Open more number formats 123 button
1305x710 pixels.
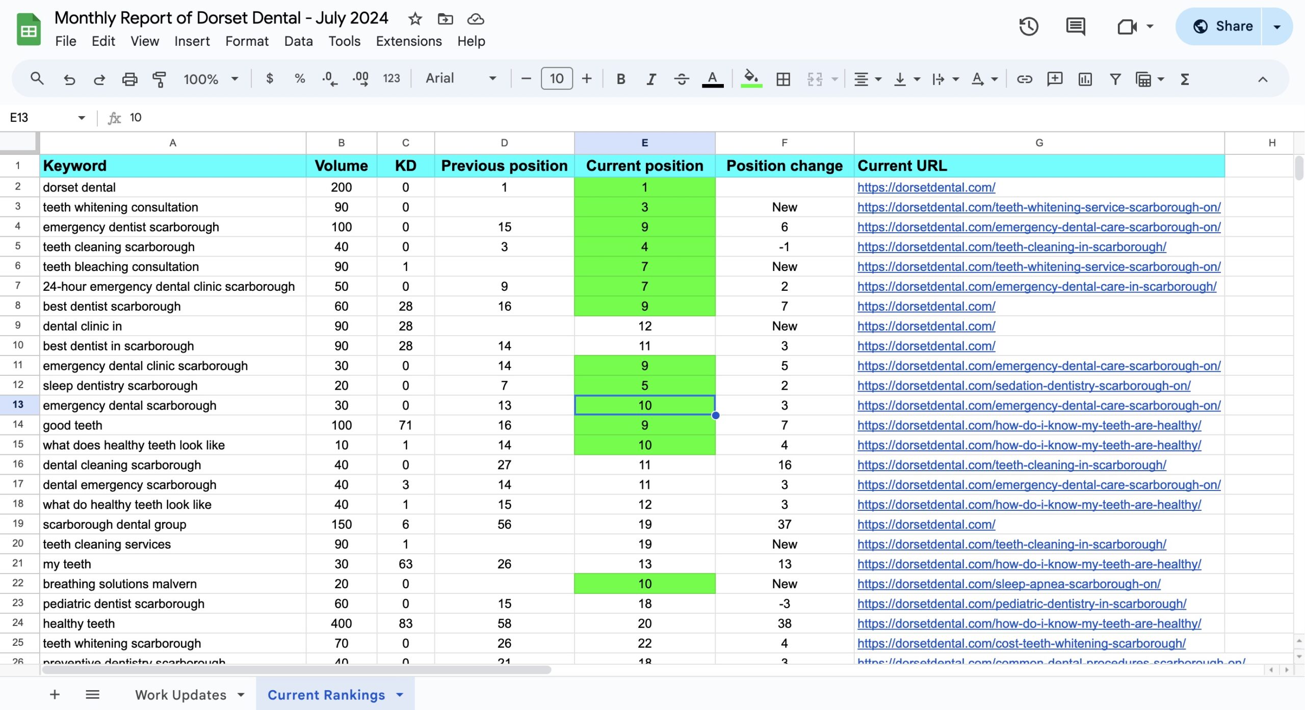(391, 78)
